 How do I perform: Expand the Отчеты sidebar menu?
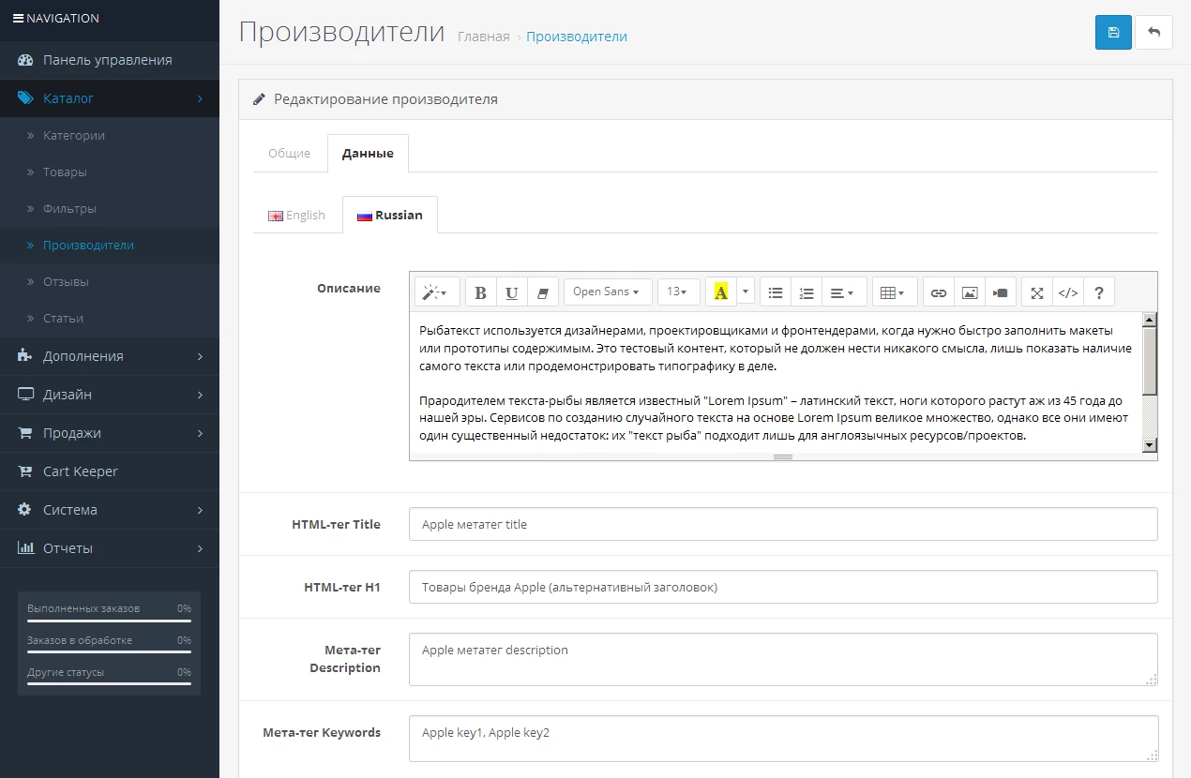[x=110, y=548]
